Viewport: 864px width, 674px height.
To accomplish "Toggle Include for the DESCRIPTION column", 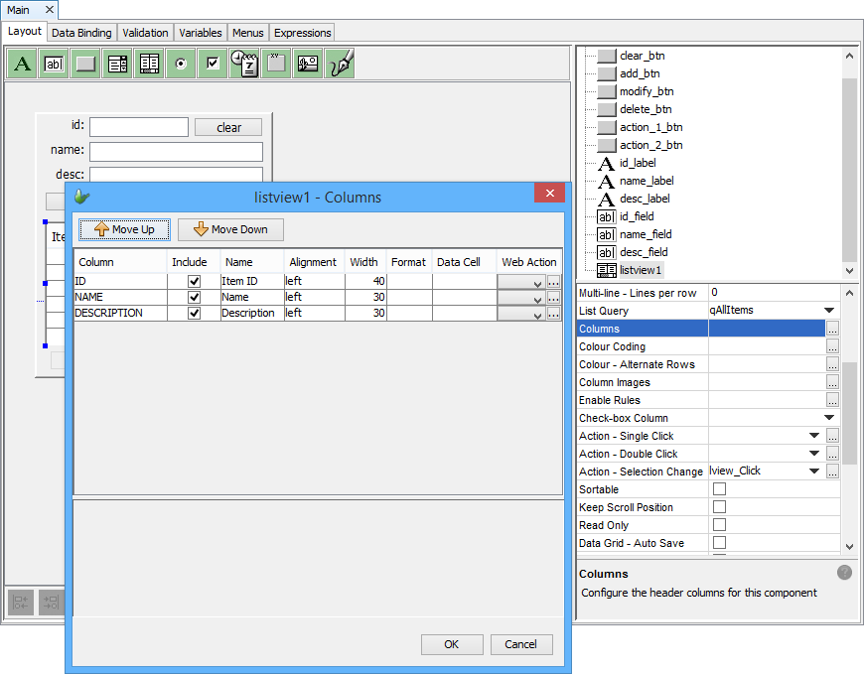I will [195, 314].
